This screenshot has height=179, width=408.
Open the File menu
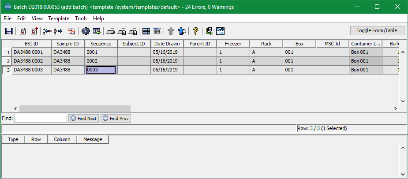[7, 19]
